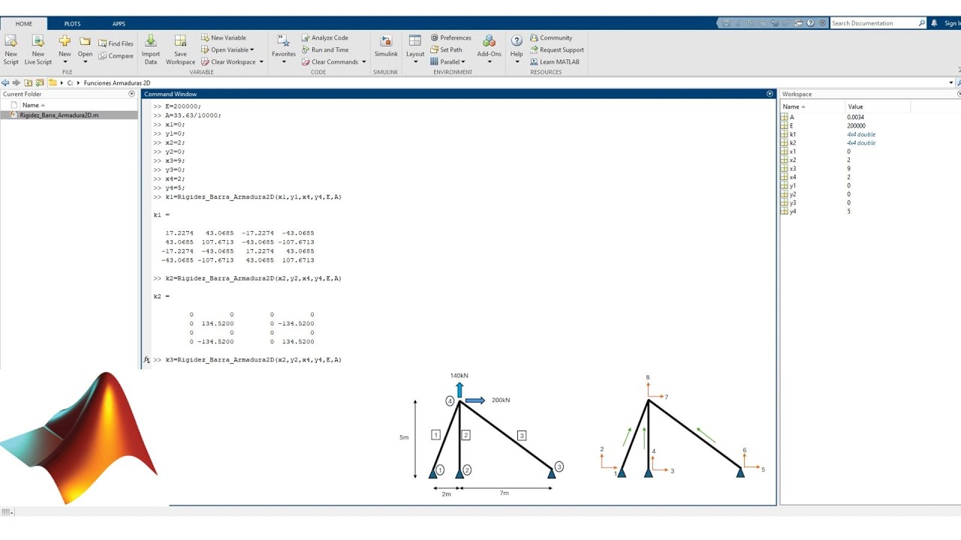Switch to the HOME tab
961x540 pixels.
point(24,23)
